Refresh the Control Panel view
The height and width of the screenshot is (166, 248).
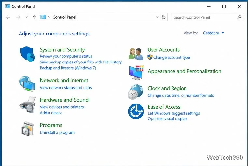click(x=164, y=17)
